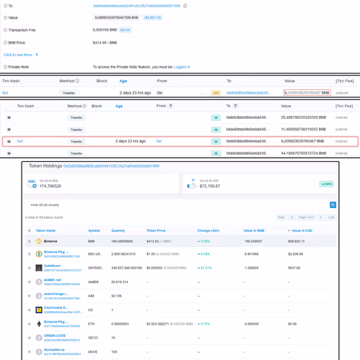Click the star icon in the token table header
360x360 pixels.
[30, 230]
